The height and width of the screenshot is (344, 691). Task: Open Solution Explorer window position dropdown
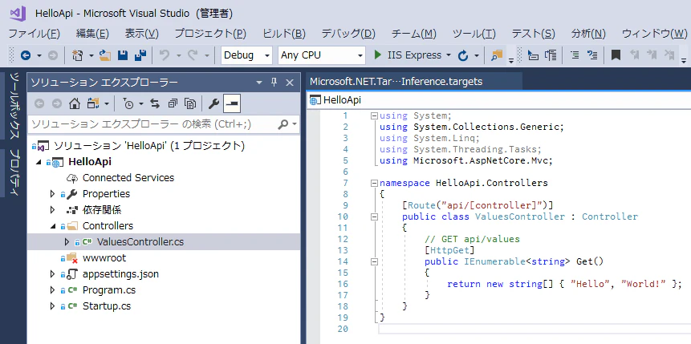pyautogui.click(x=259, y=83)
